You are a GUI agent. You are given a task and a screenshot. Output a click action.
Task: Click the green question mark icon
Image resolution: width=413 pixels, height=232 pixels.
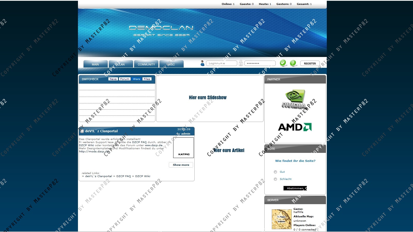tap(293, 63)
